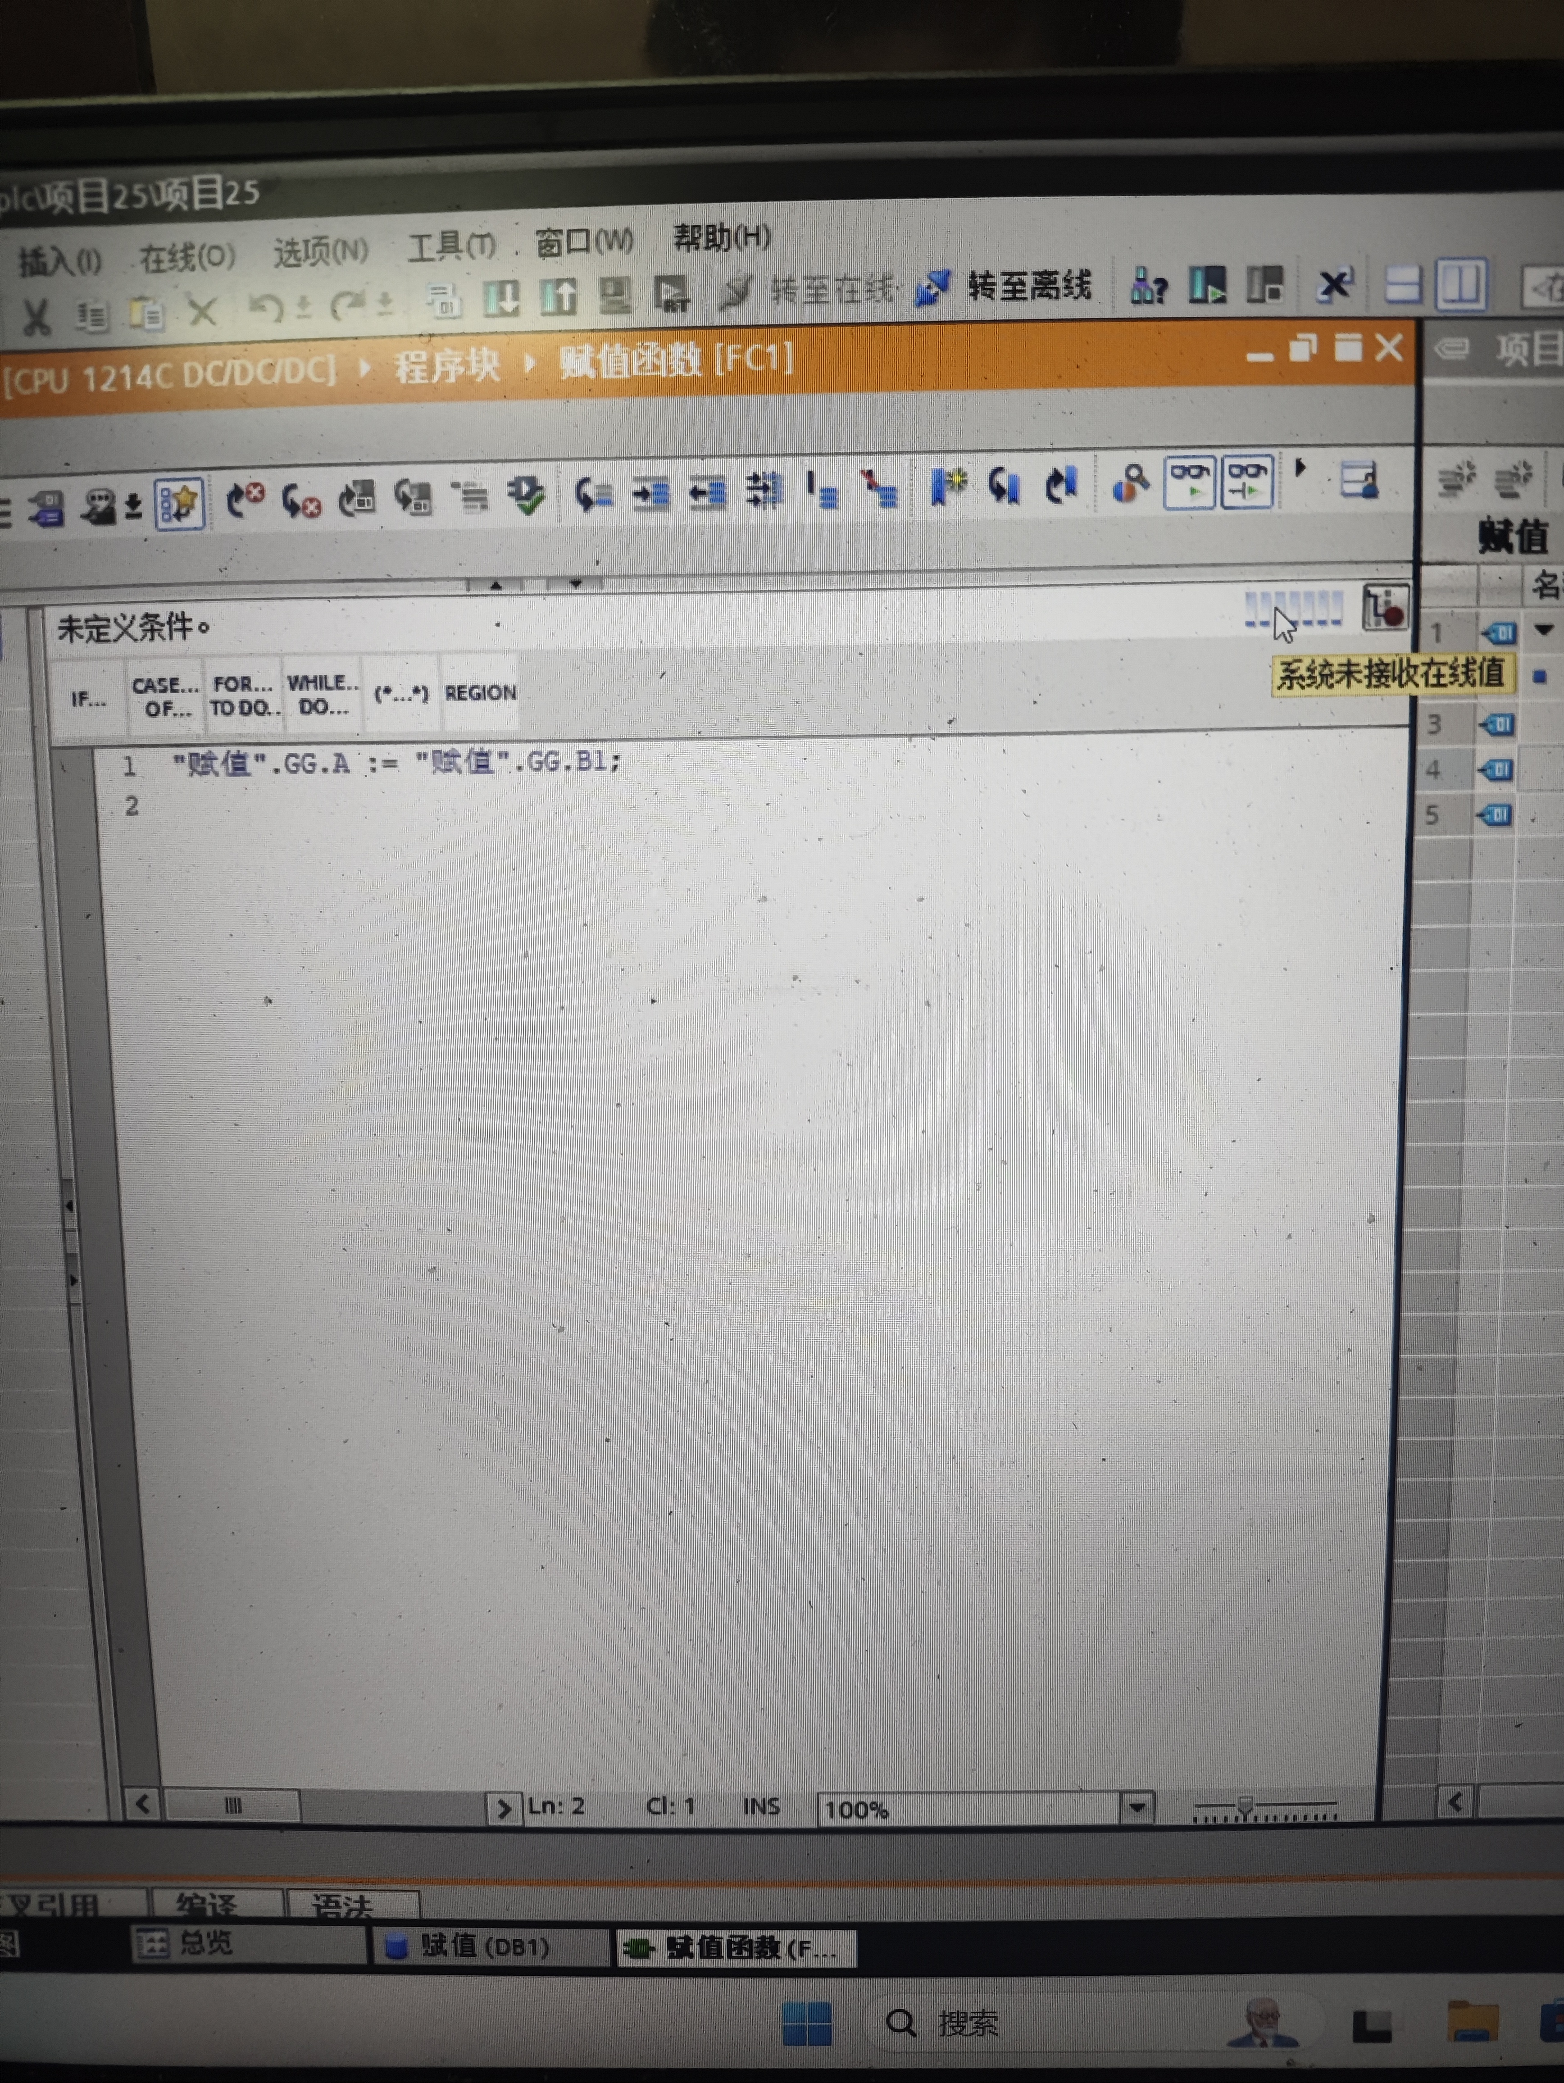Click the monitoring on/off glasses icon
This screenshot has height=2083, width=1564.
click(x=1189, y=483)
